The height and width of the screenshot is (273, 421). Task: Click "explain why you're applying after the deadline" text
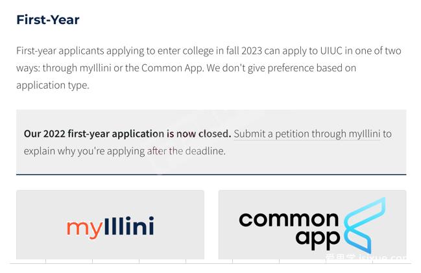(125, 151)
